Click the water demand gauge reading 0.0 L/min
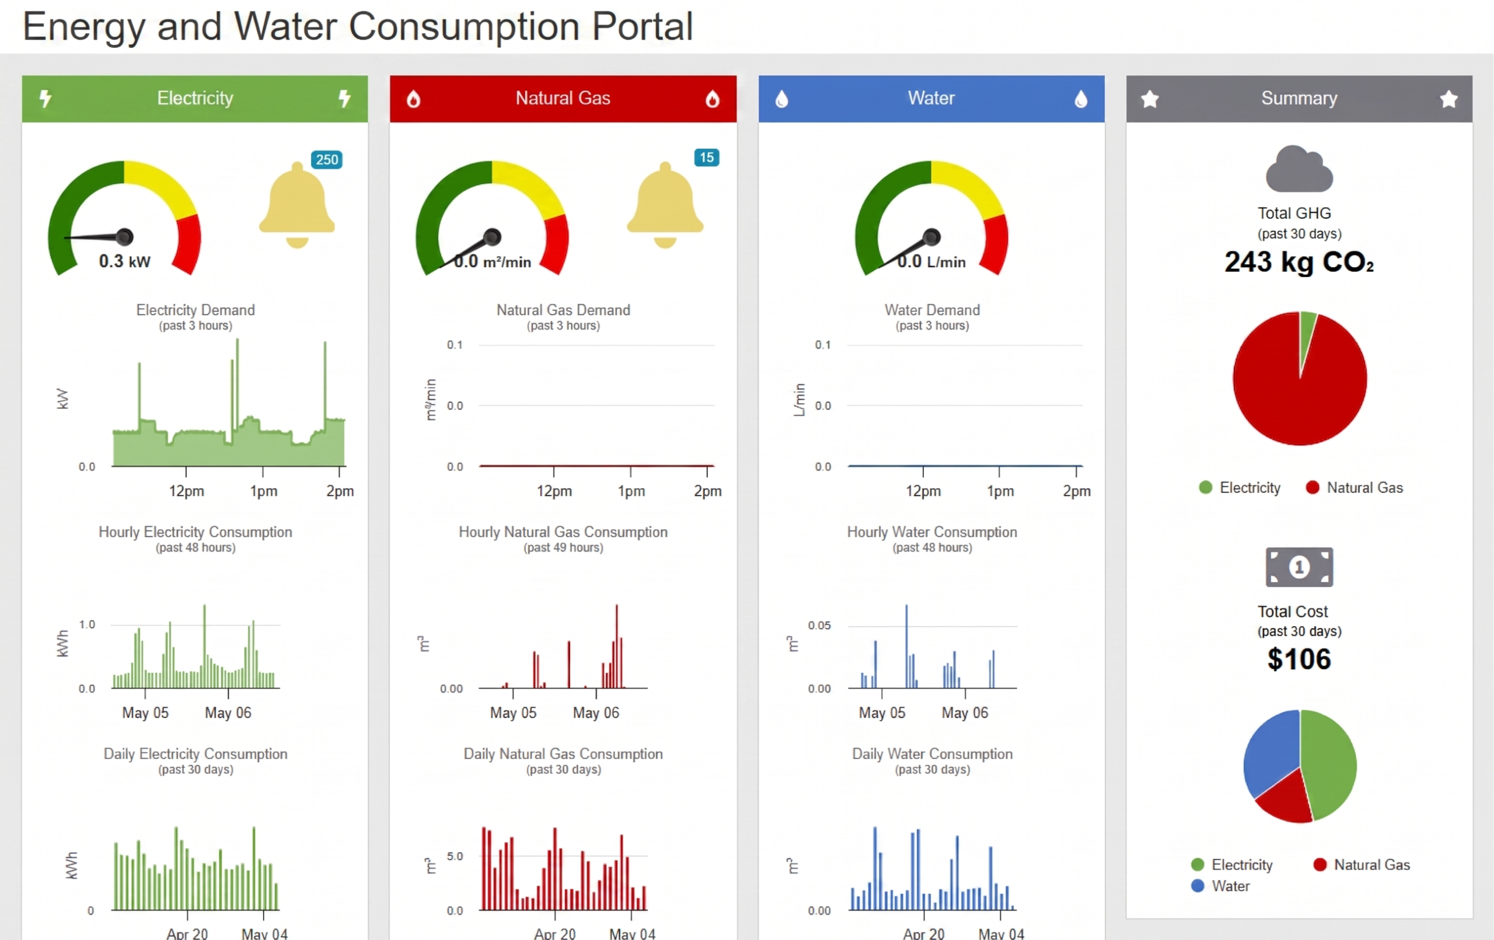Image resolution: width=1494 pixels, height=940 pixels. click(931, 218)
